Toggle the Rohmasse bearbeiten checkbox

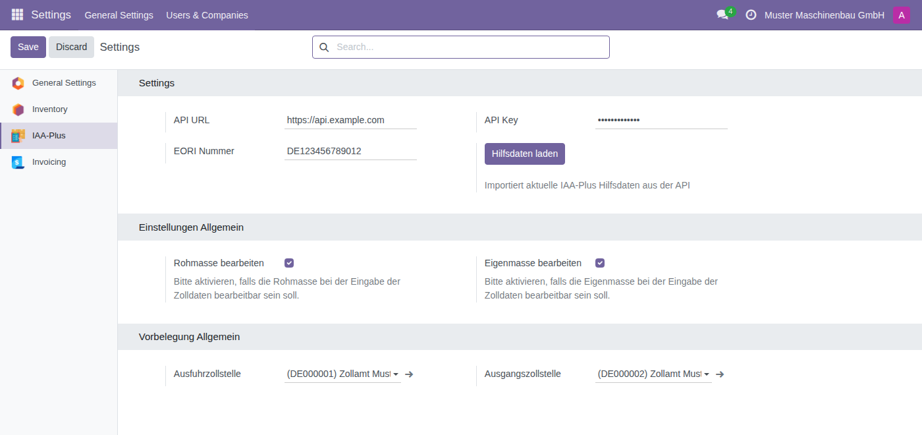[x=289, y=263]
